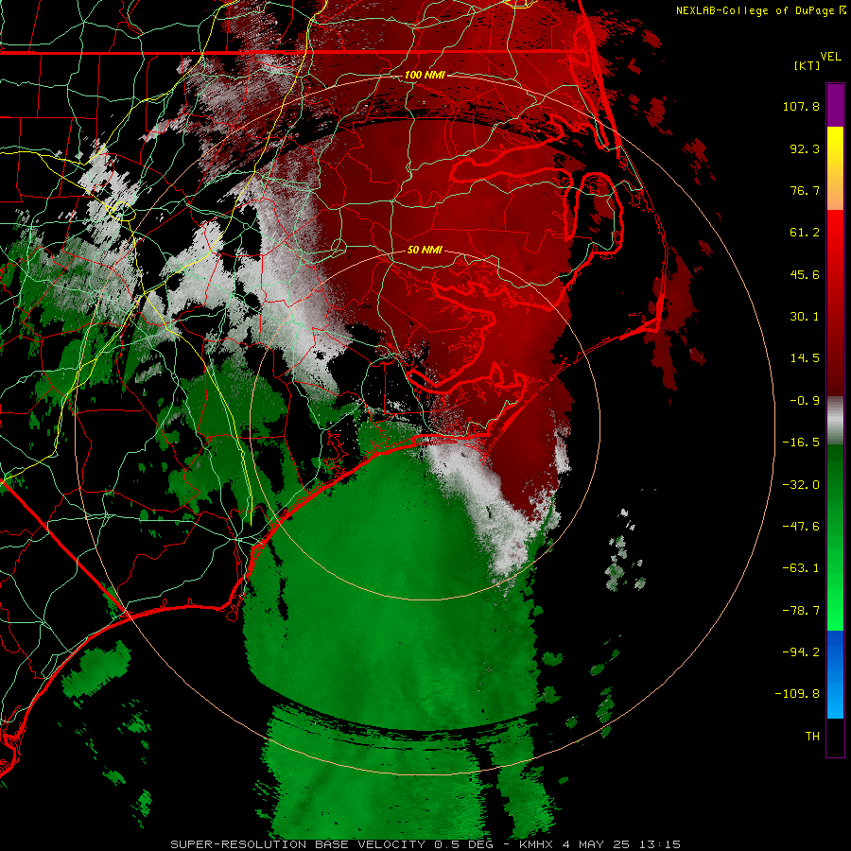The image size is (851, 851).
Task: Click the gray near-zero color bar segment
Action: (x=835, y=421)
